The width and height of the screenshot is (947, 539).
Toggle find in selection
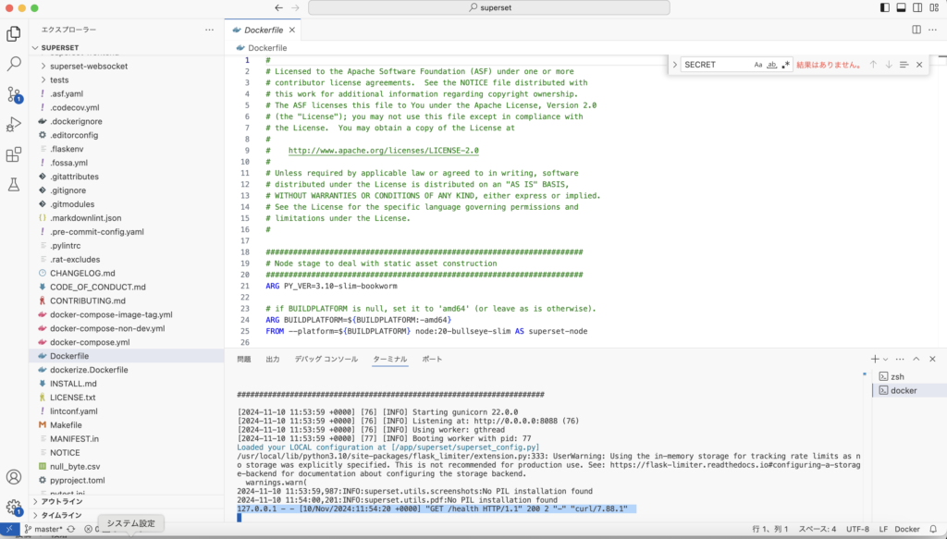point(904,65)
